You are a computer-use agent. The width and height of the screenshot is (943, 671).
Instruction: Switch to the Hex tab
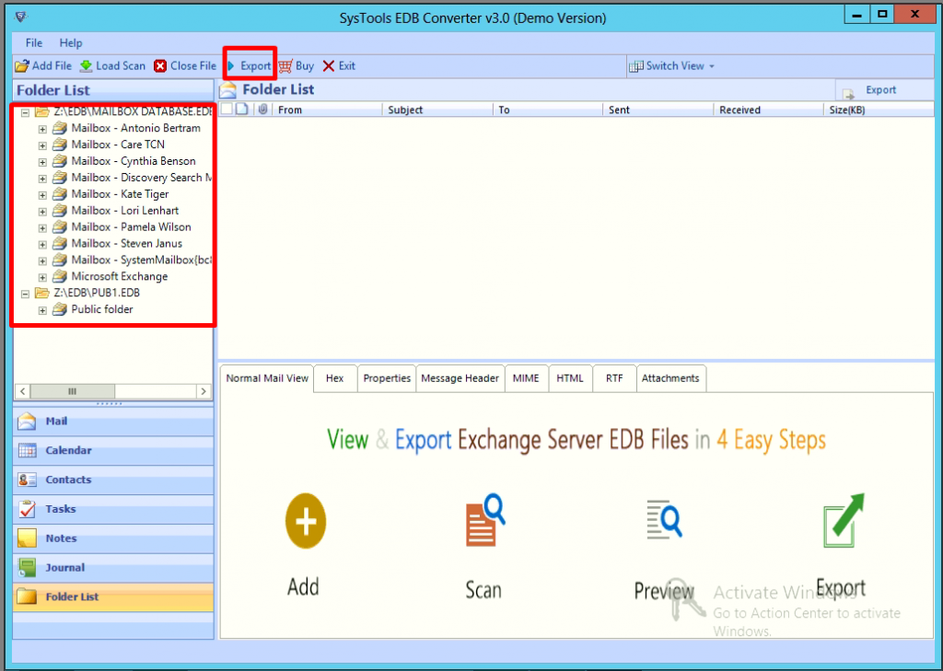click(335, 379)
